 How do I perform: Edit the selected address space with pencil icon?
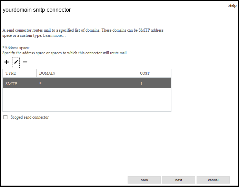pyautogui.click(x=16, y=63)
